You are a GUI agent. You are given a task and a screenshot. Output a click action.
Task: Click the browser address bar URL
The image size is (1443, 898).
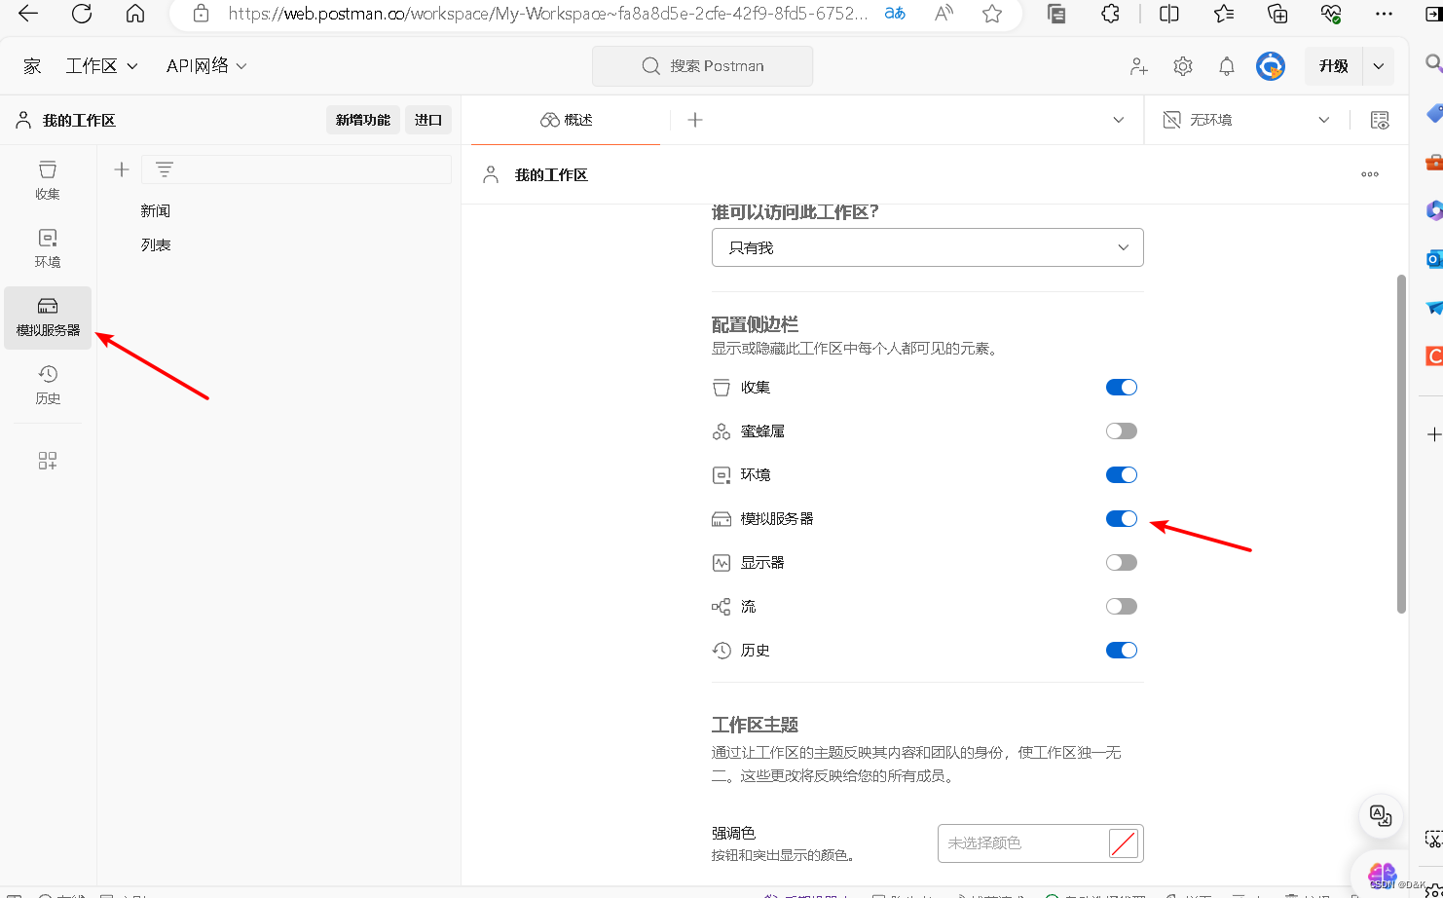(x=548, y=14)
